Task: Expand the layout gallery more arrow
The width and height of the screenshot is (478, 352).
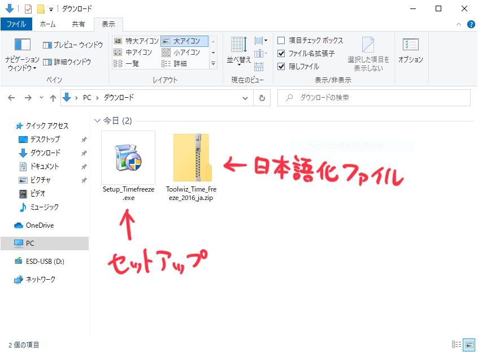Action: tap(213, 64)
